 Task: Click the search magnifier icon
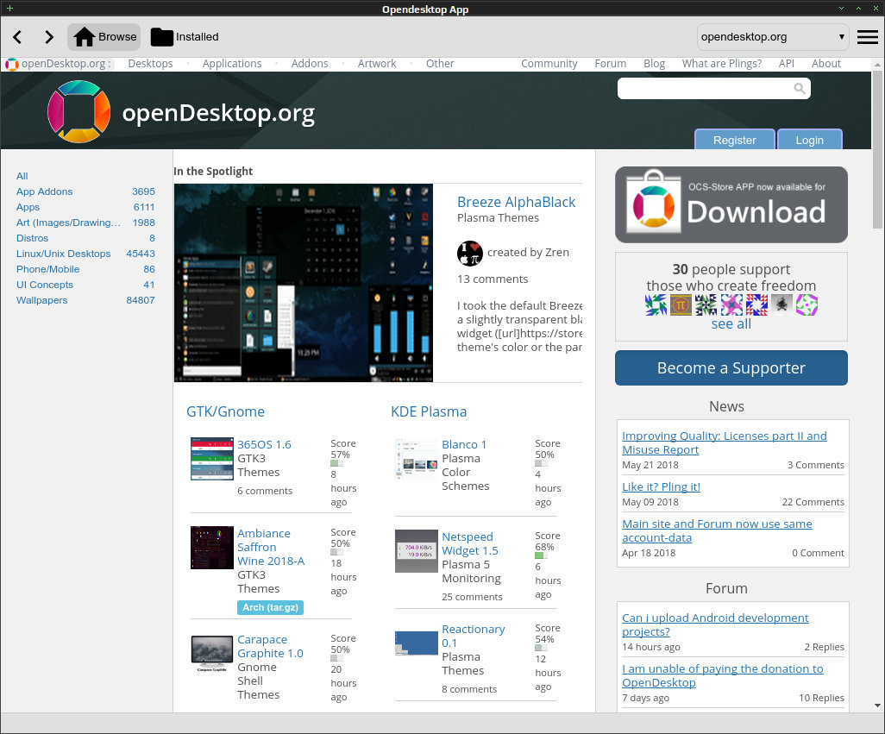[x=800, y=89]
